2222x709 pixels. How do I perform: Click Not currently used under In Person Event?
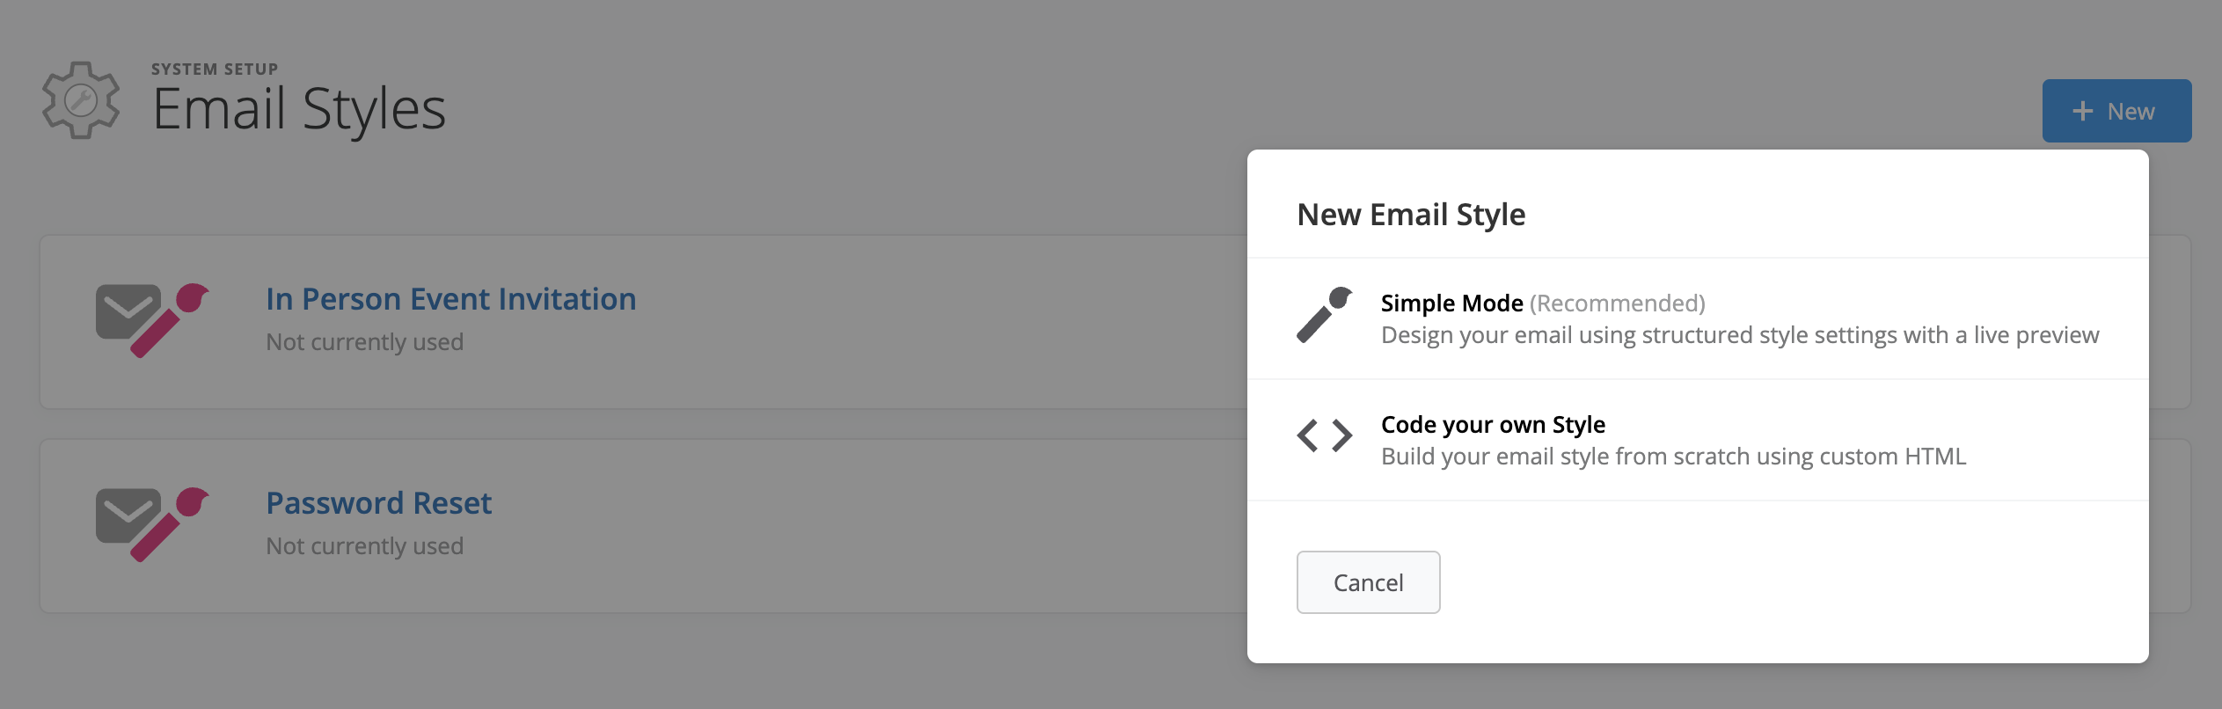coord(364,342)
